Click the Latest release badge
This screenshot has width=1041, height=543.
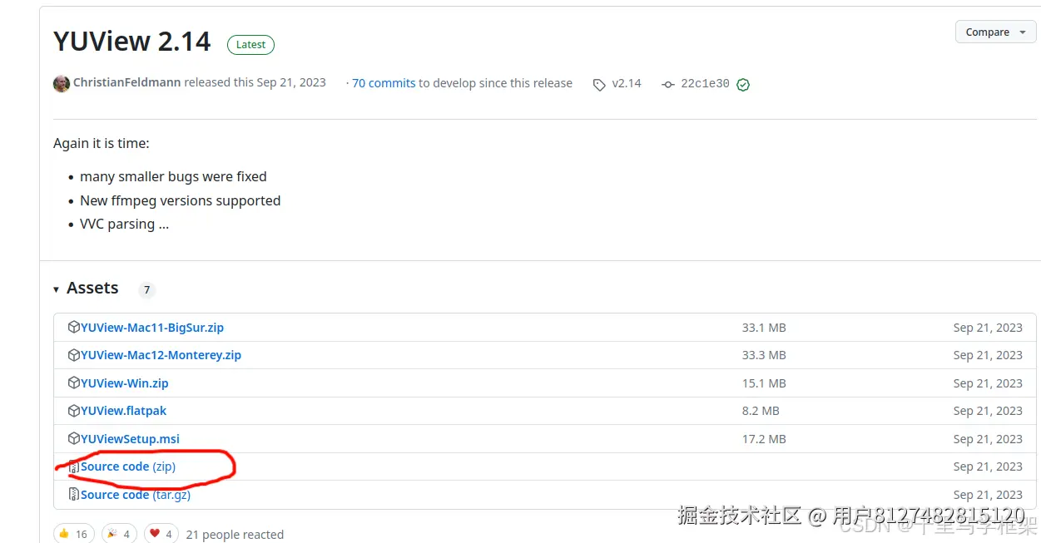tap(250, 45)
